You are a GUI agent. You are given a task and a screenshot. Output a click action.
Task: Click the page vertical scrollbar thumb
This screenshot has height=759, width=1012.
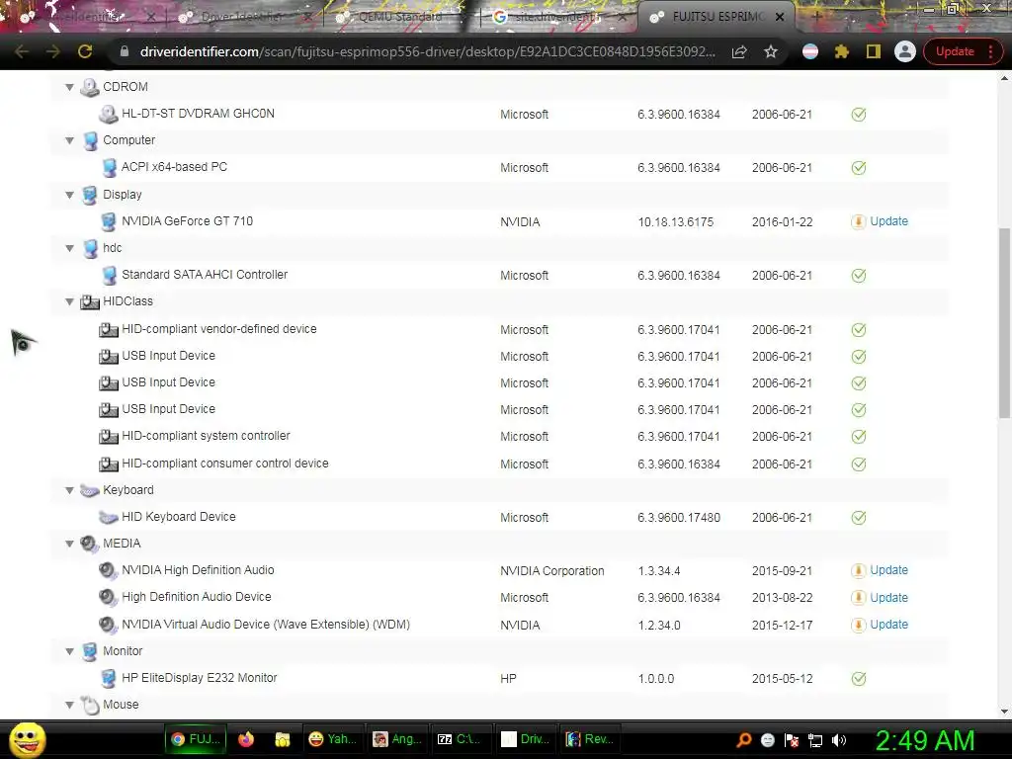tap(1004, 323)
